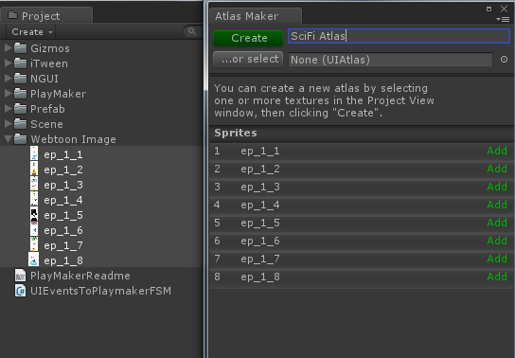Image resolution: width=515 pixels, height=358 pixels.
Task: Select sprite name ep_1_8 in Sprites list
Action: point(260,277)
